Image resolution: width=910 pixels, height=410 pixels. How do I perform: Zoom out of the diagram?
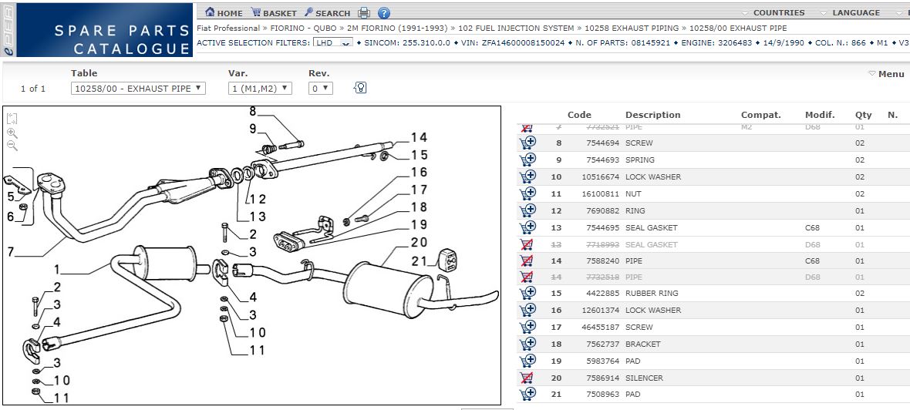[x=12, y=146]
